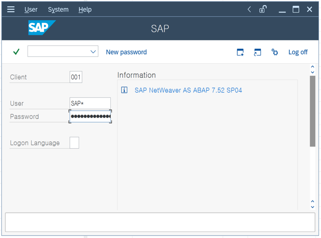321x238 pixels.
Task: Click the status message bar at bottom
Action: point(160,222)
